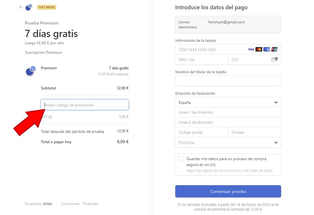Click the Comenzar prueba button

click(x=228, y=191)
